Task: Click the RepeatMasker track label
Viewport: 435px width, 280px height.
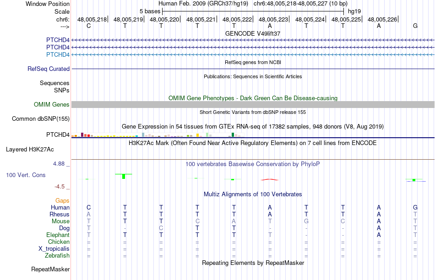Action: (50, 269)
